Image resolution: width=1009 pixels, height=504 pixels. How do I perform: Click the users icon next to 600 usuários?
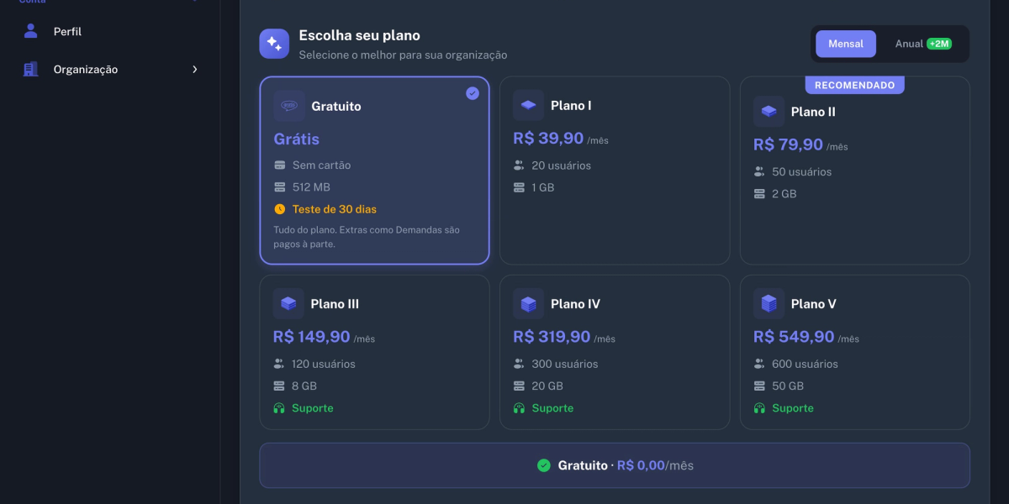759,364
